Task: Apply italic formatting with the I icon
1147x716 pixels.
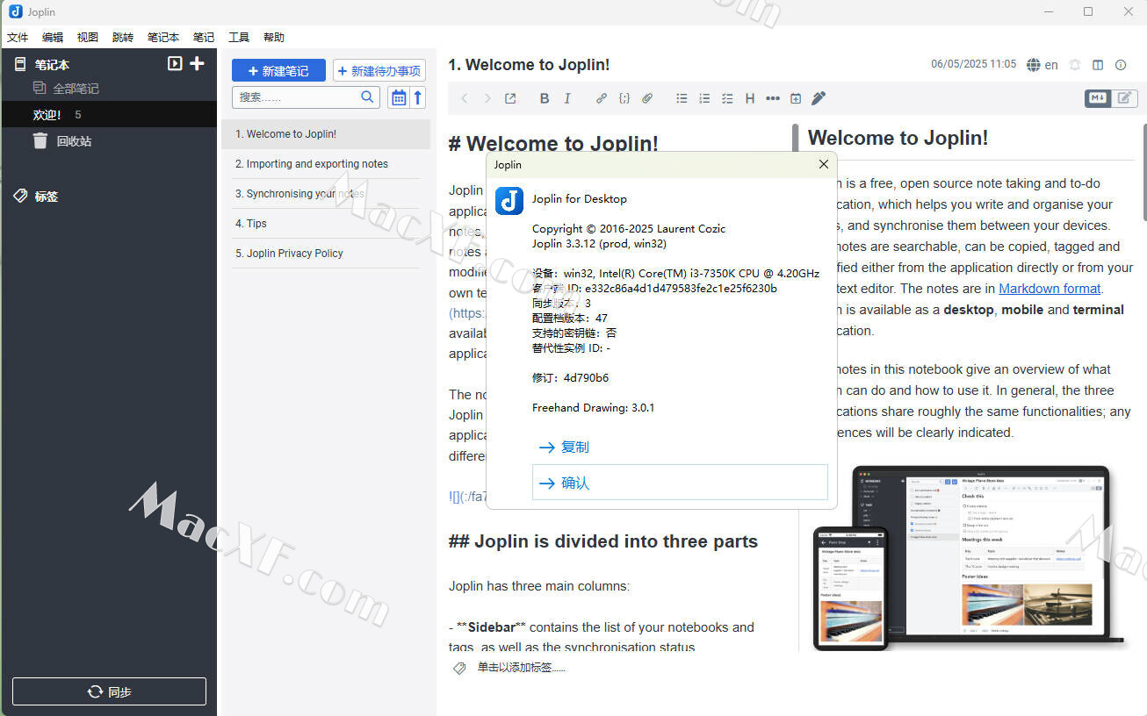Action: click(x=567, y=98)
